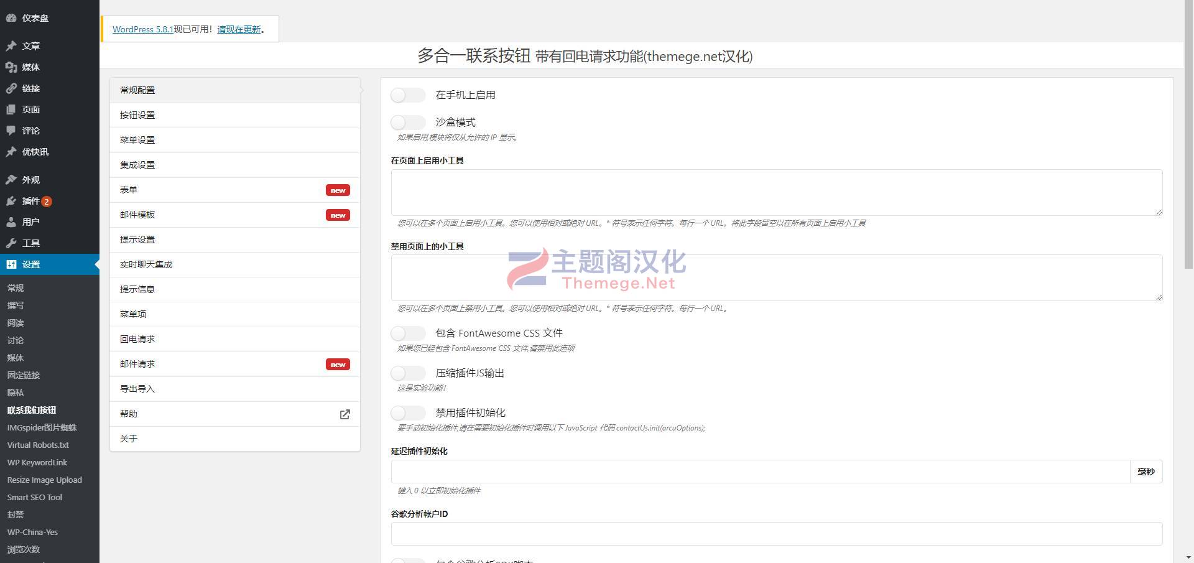Open the 联系我们按钮 submenu item
The width and height of the screenshot is (1194, 563).
coord(32,410)
